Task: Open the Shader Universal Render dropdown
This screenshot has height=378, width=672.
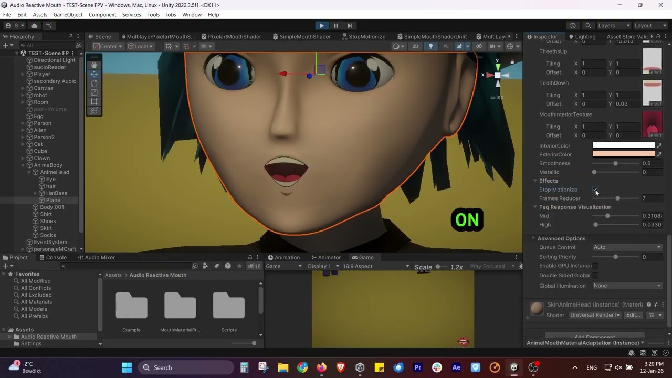Action: coord(595,315)
